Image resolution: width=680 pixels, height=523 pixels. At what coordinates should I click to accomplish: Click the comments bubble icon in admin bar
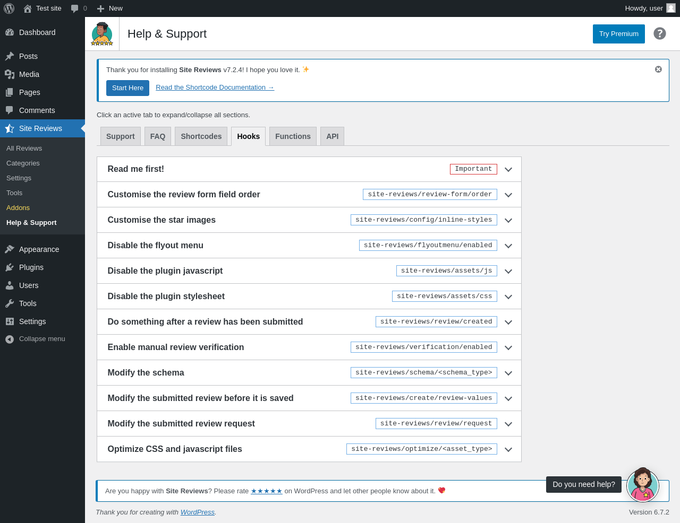pos(75,8)
